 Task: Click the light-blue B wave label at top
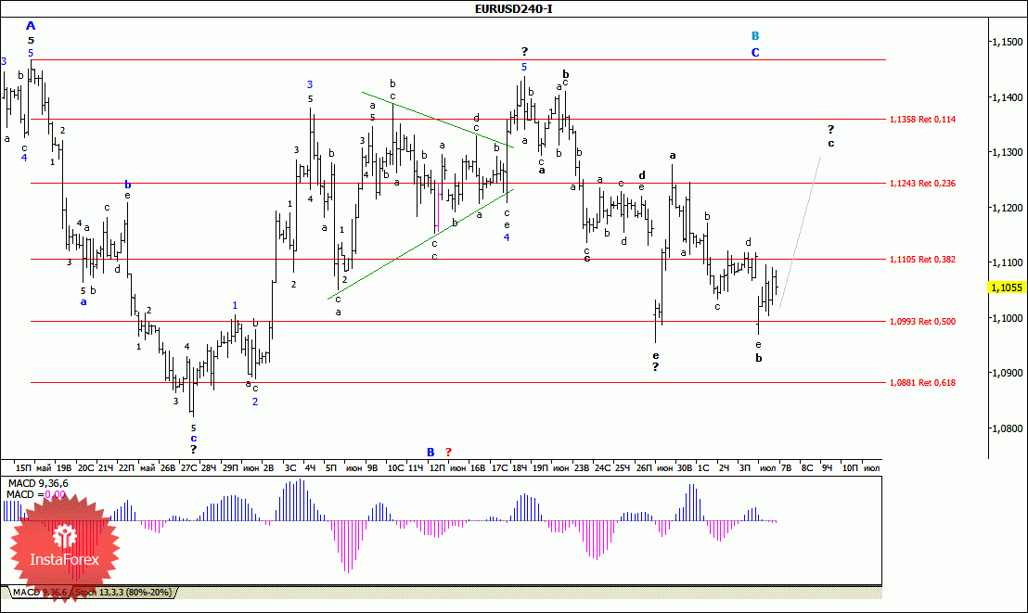755,36
